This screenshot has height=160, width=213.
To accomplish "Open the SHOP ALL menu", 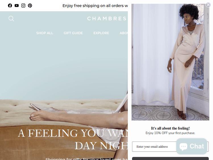I will coord(45,33).
